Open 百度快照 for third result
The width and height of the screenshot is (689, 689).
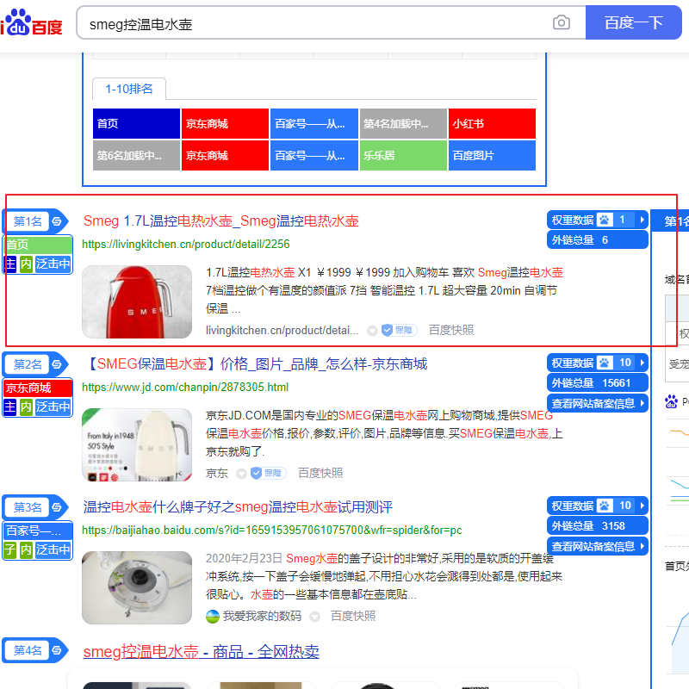[353, 616]
